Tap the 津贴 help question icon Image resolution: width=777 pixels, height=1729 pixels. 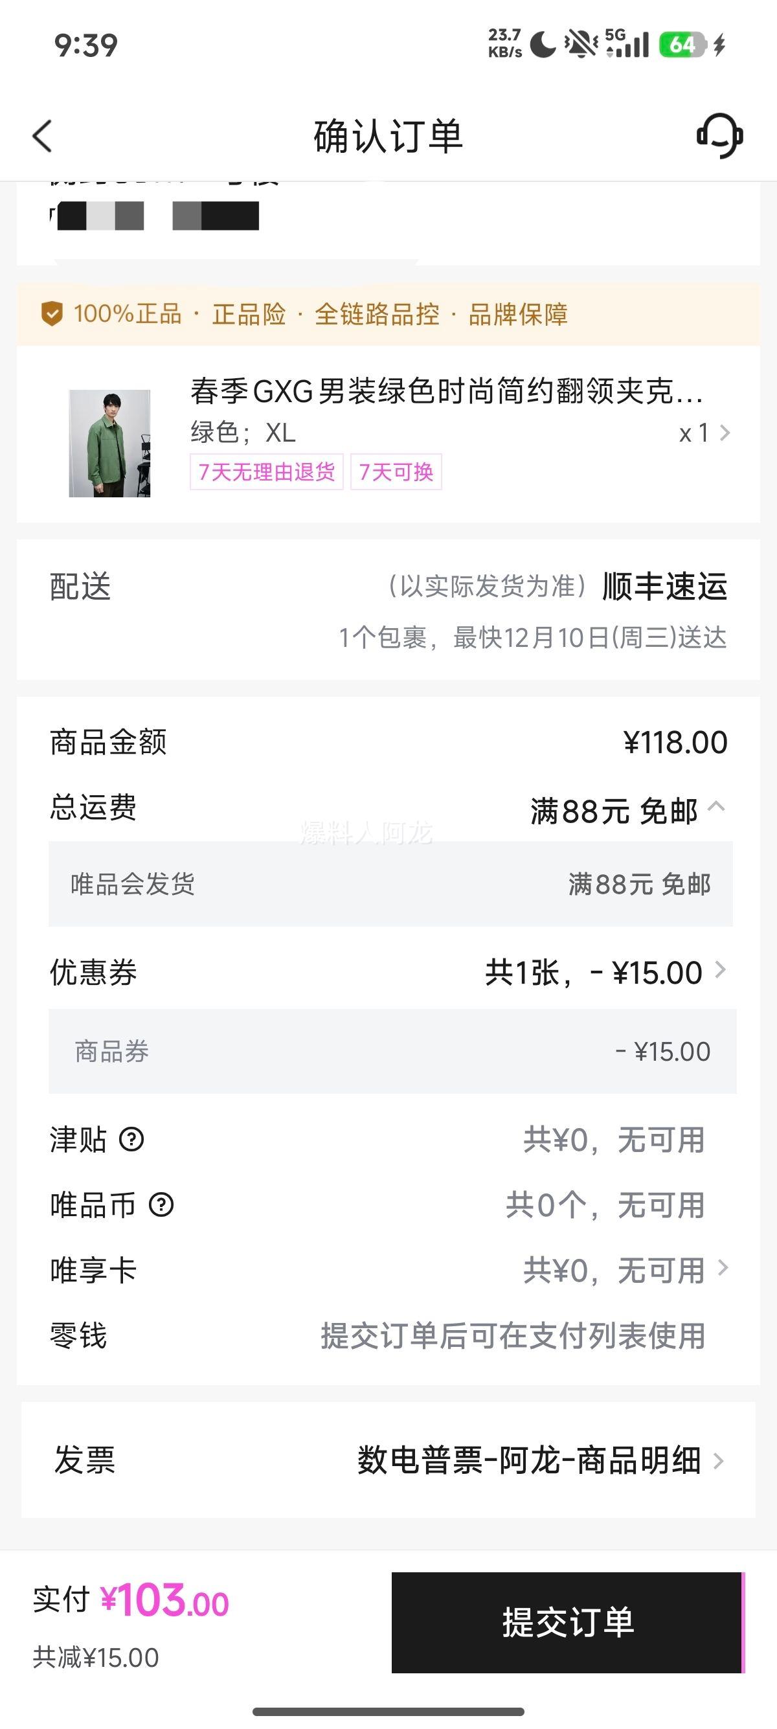pyautogui.click(x=131, y=1139)
